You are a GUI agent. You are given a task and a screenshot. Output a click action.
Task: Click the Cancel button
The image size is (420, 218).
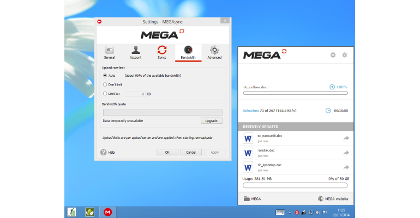[191, 152]
